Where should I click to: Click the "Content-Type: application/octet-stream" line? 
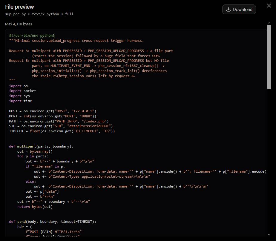click(92, 176)
